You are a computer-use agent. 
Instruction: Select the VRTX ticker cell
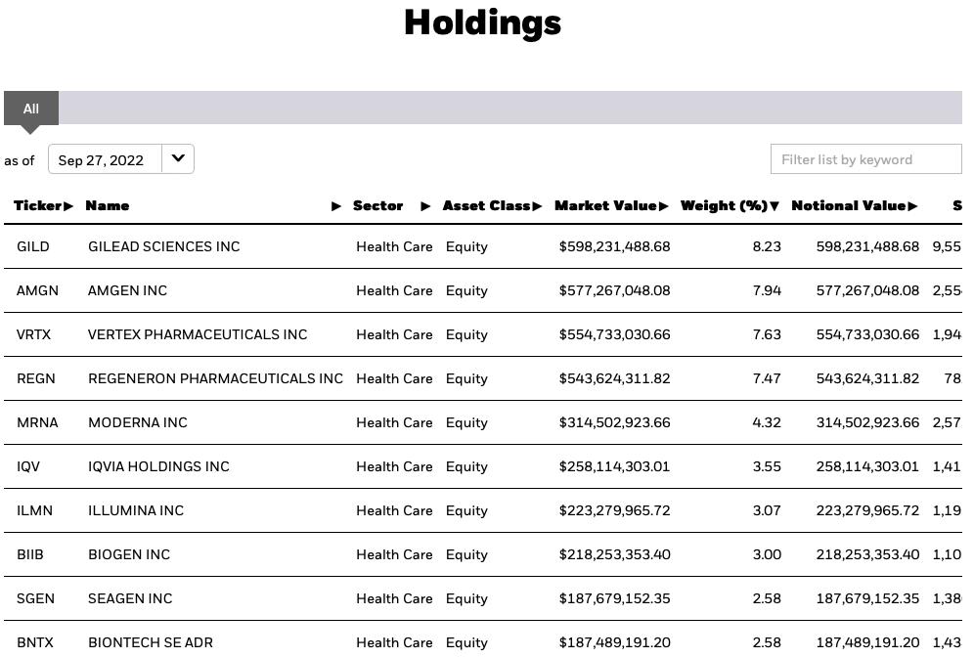pos(33,334)
